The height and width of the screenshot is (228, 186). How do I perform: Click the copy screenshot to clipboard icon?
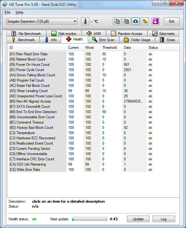[126, 21]
